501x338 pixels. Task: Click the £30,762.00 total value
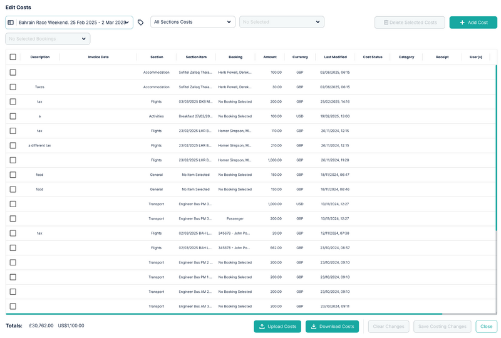tap(41, 325)
